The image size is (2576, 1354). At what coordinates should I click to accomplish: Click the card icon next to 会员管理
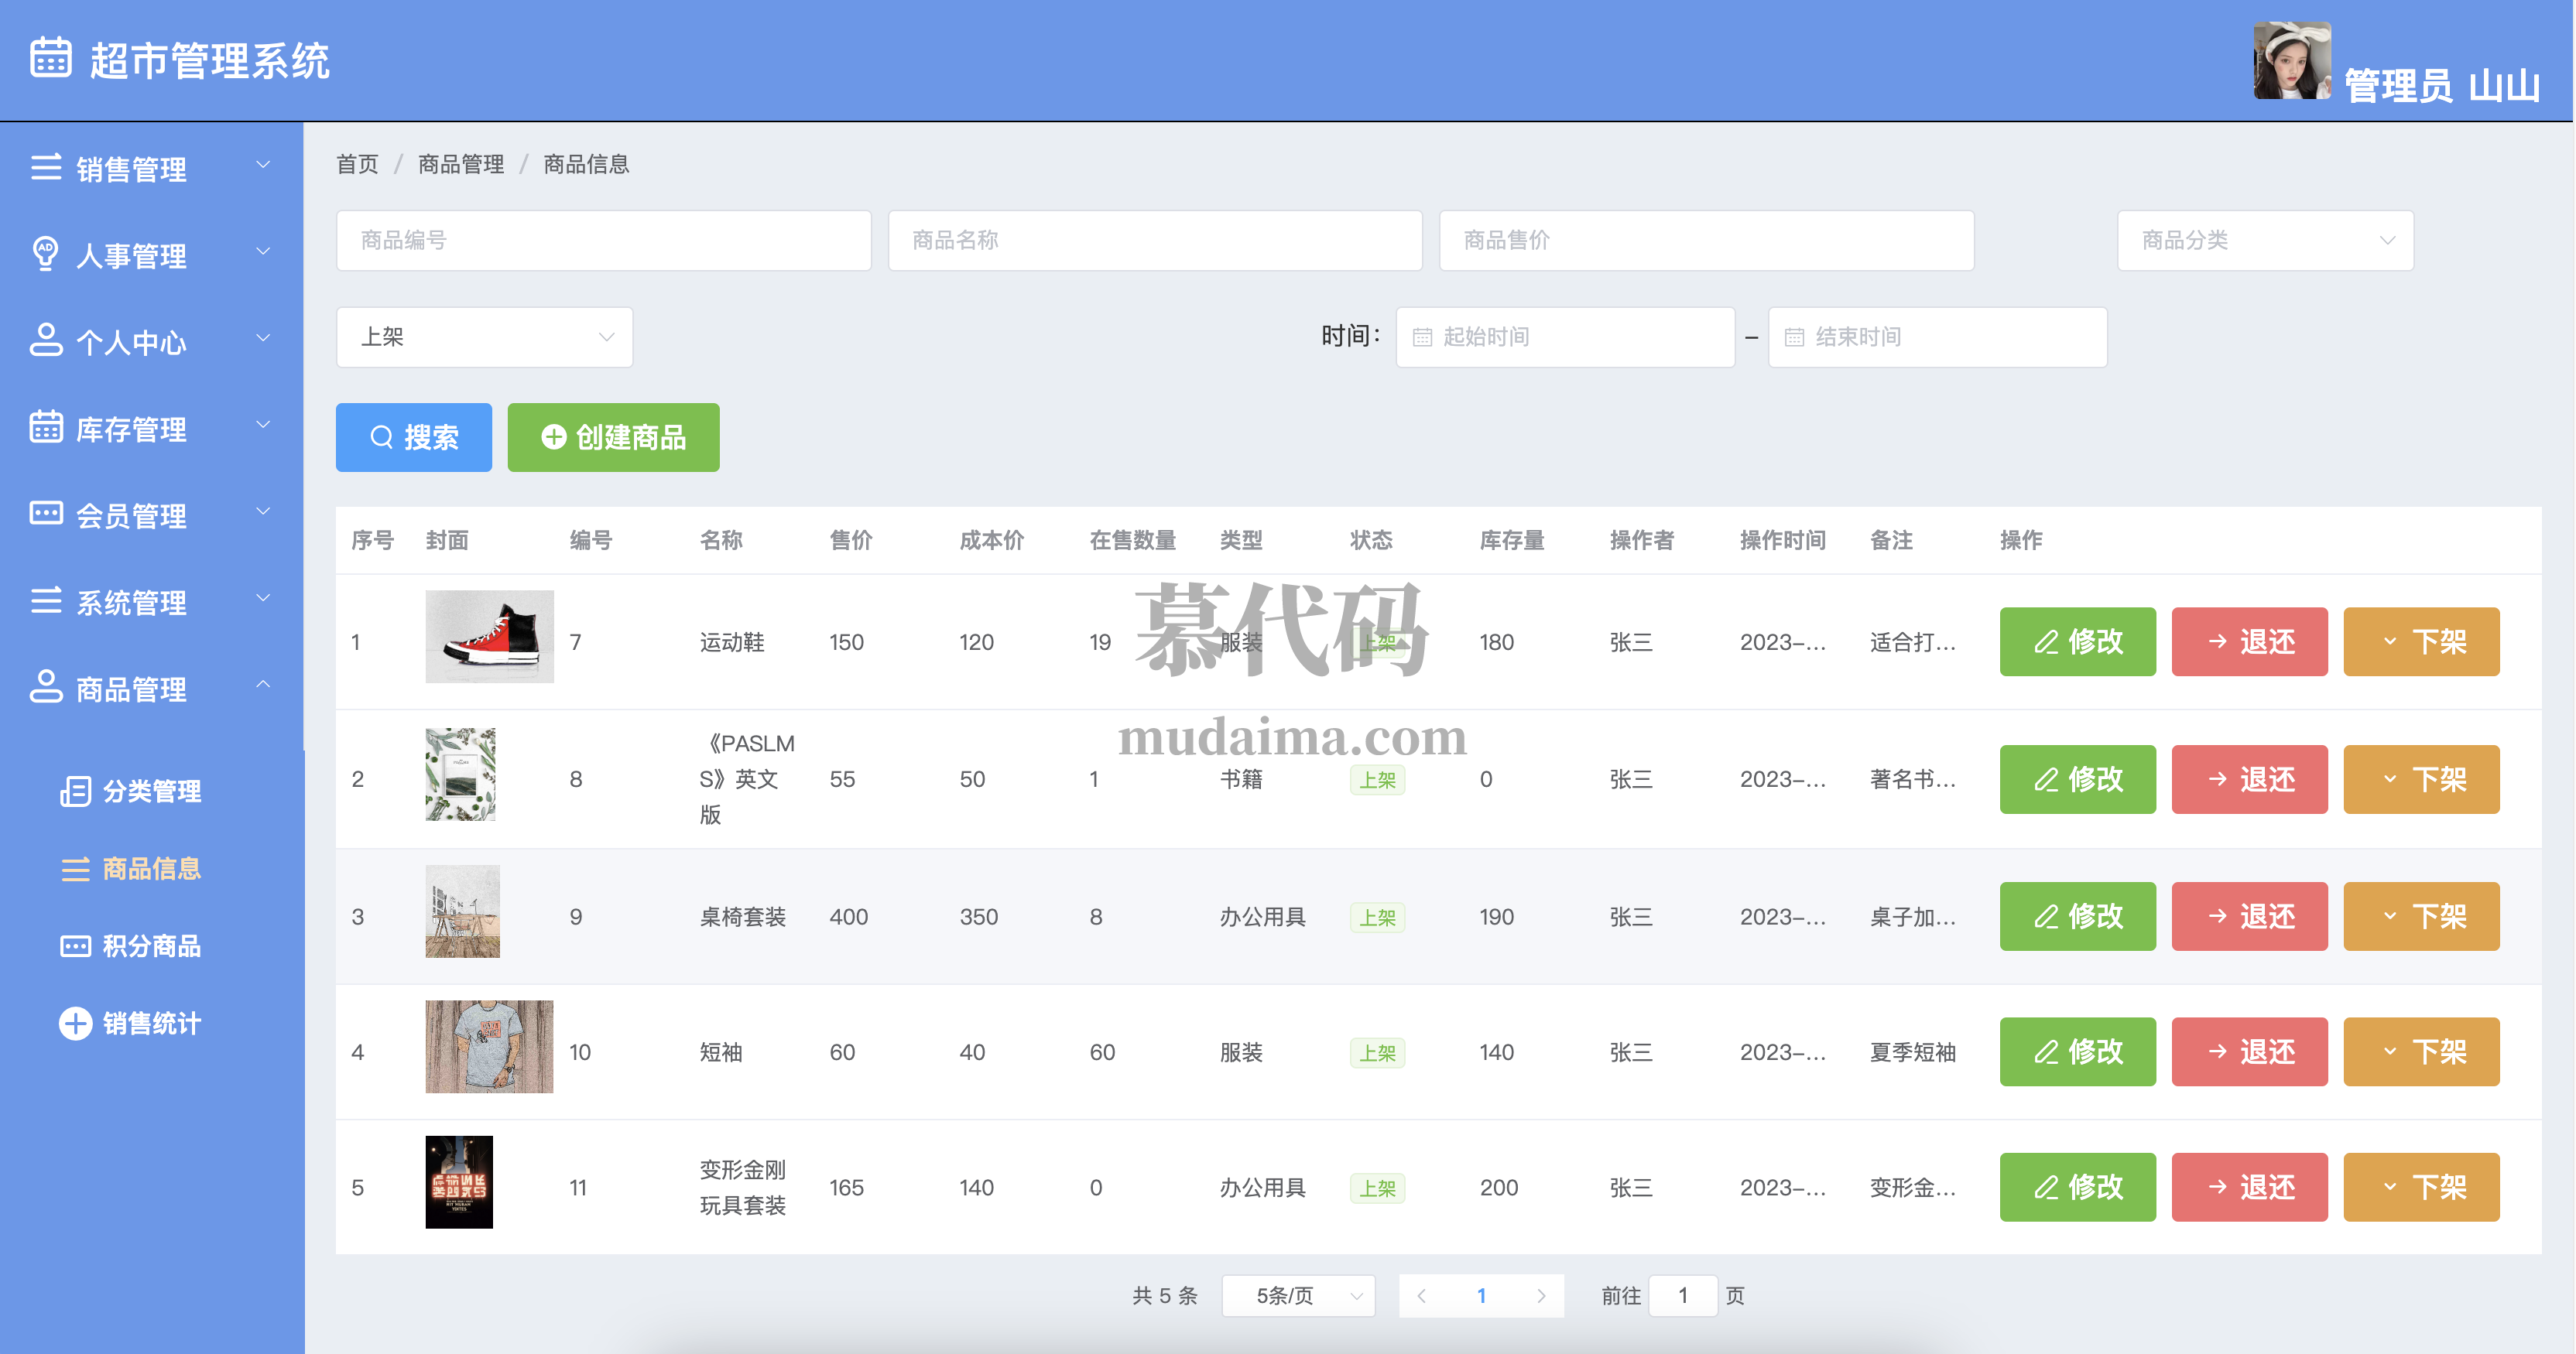pyautogui.click(x=45, y=514)
